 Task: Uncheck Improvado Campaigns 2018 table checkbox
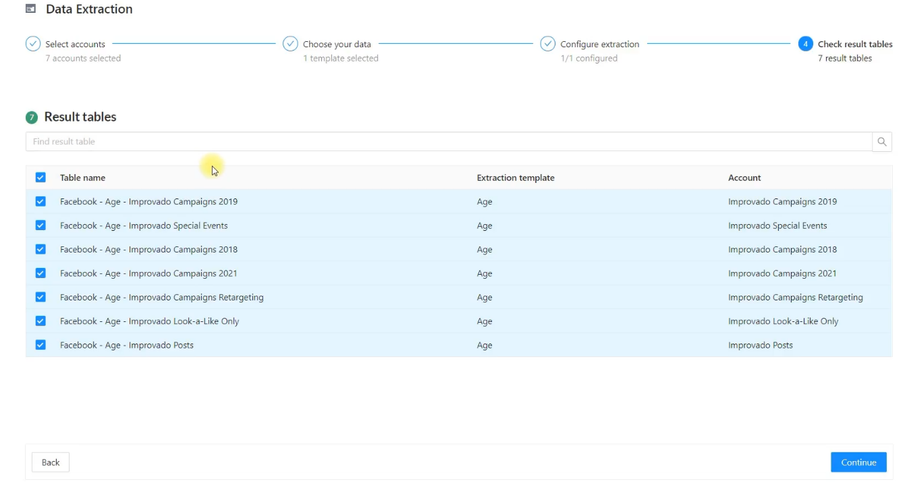click(x=40, y=249)
